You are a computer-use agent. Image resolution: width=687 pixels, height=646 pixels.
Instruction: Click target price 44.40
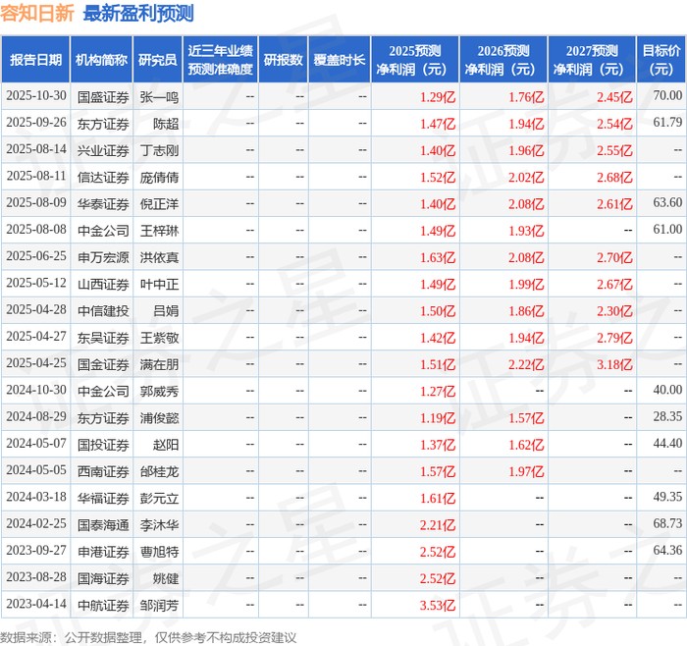tap(667, 443)
